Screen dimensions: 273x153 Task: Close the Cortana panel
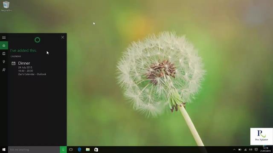pyautogui.click(x=63, y=37)
